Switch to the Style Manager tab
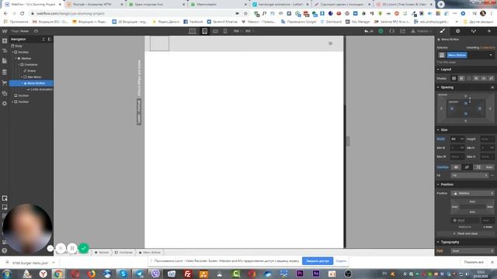497x279 pixels. (473, 31)
